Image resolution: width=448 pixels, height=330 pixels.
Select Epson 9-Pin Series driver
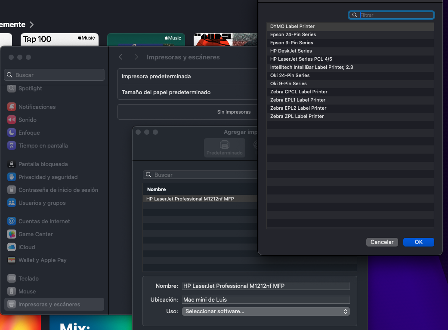[350, 43]
